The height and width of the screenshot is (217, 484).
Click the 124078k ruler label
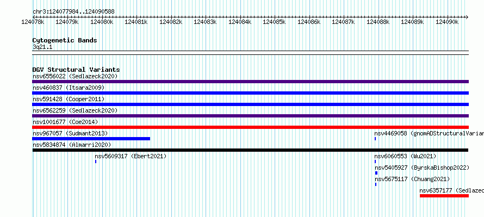[x=33, y=22]
